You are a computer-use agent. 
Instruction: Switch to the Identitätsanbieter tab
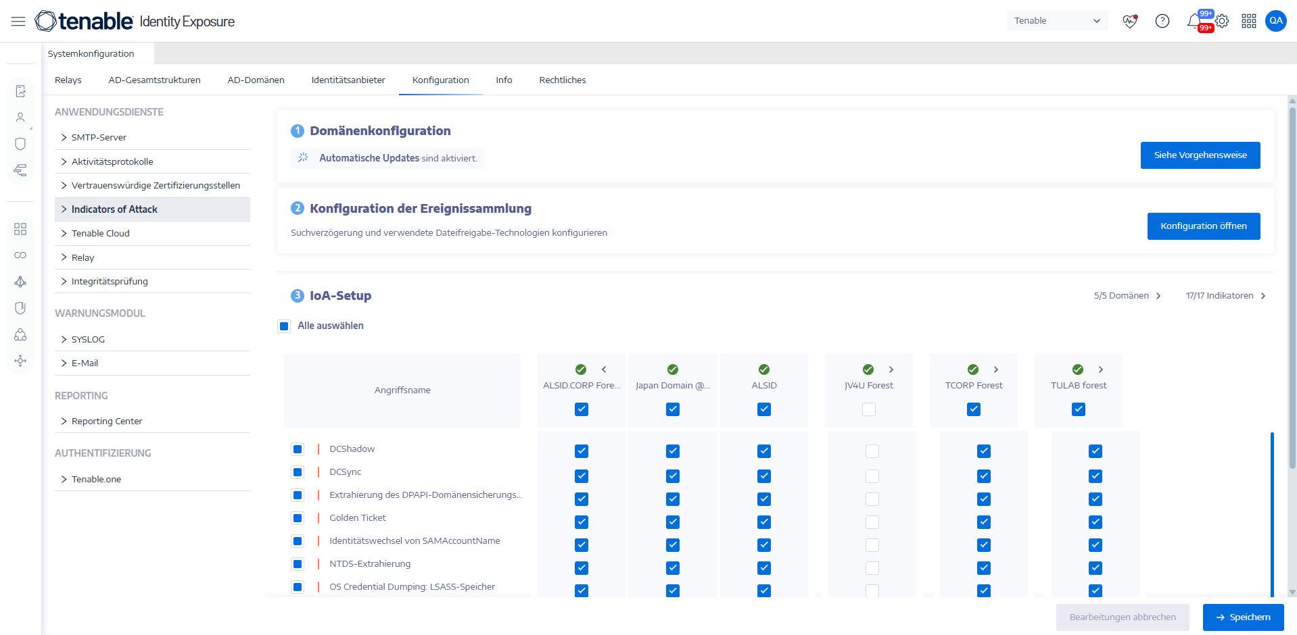[x=348, y=80]
